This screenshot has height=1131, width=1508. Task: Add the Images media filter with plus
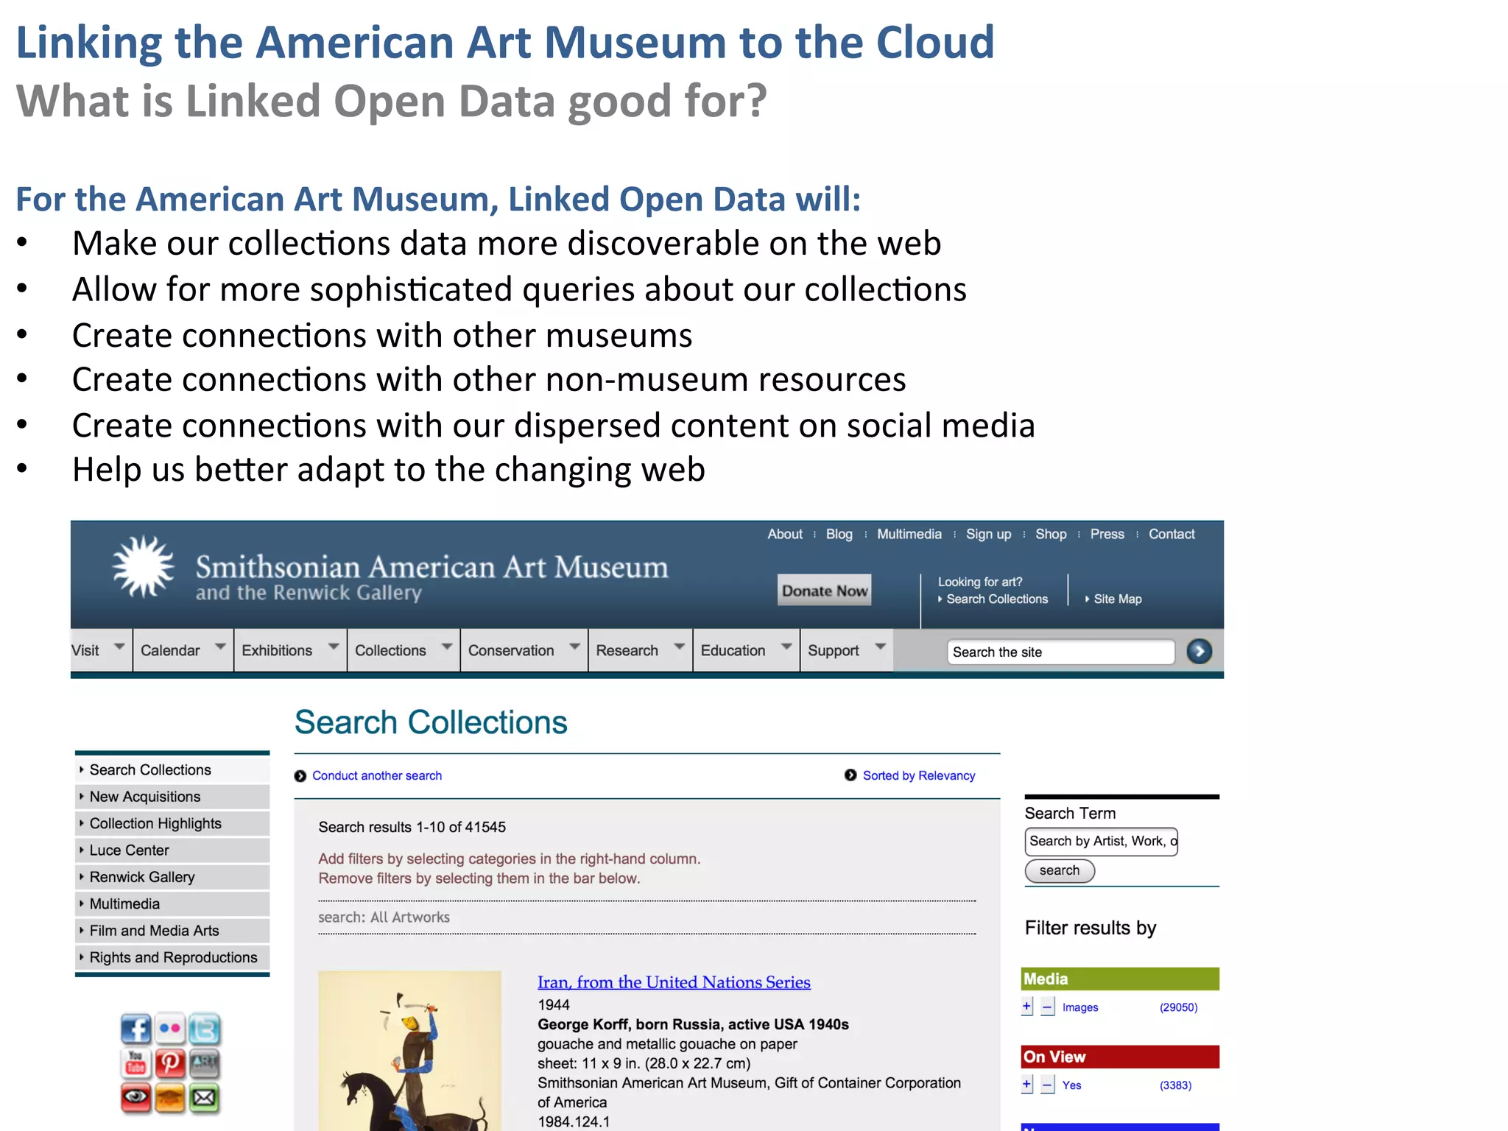click(x=1027, y=1007)
